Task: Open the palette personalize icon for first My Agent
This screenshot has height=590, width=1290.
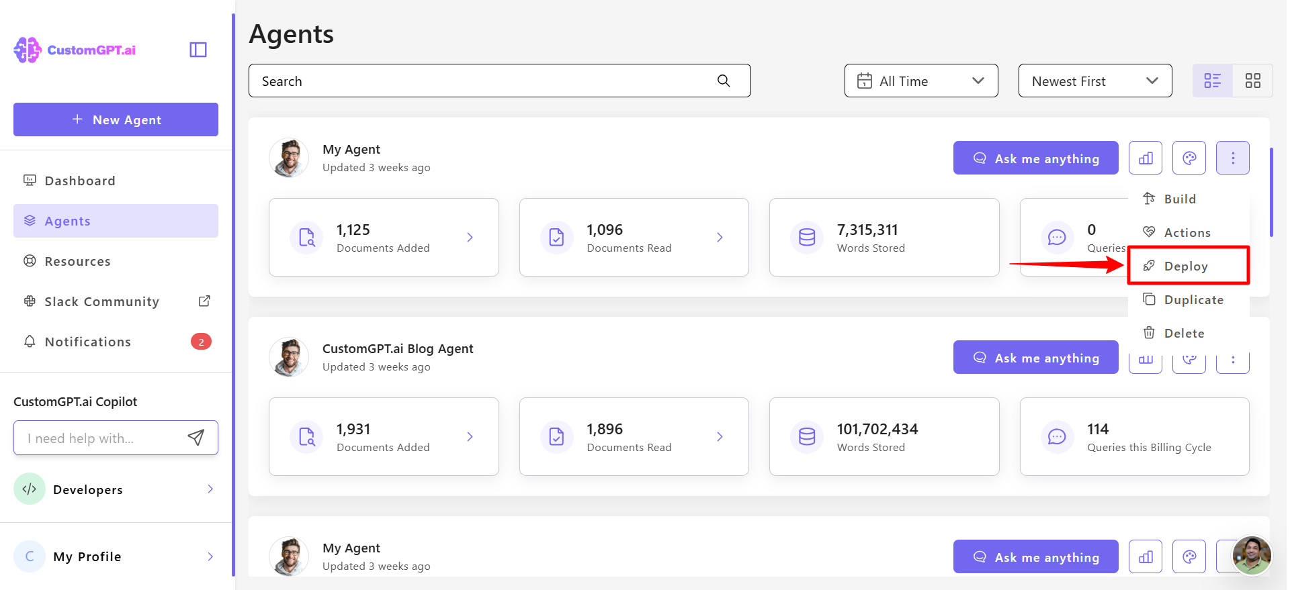Action: (1189, 158)
